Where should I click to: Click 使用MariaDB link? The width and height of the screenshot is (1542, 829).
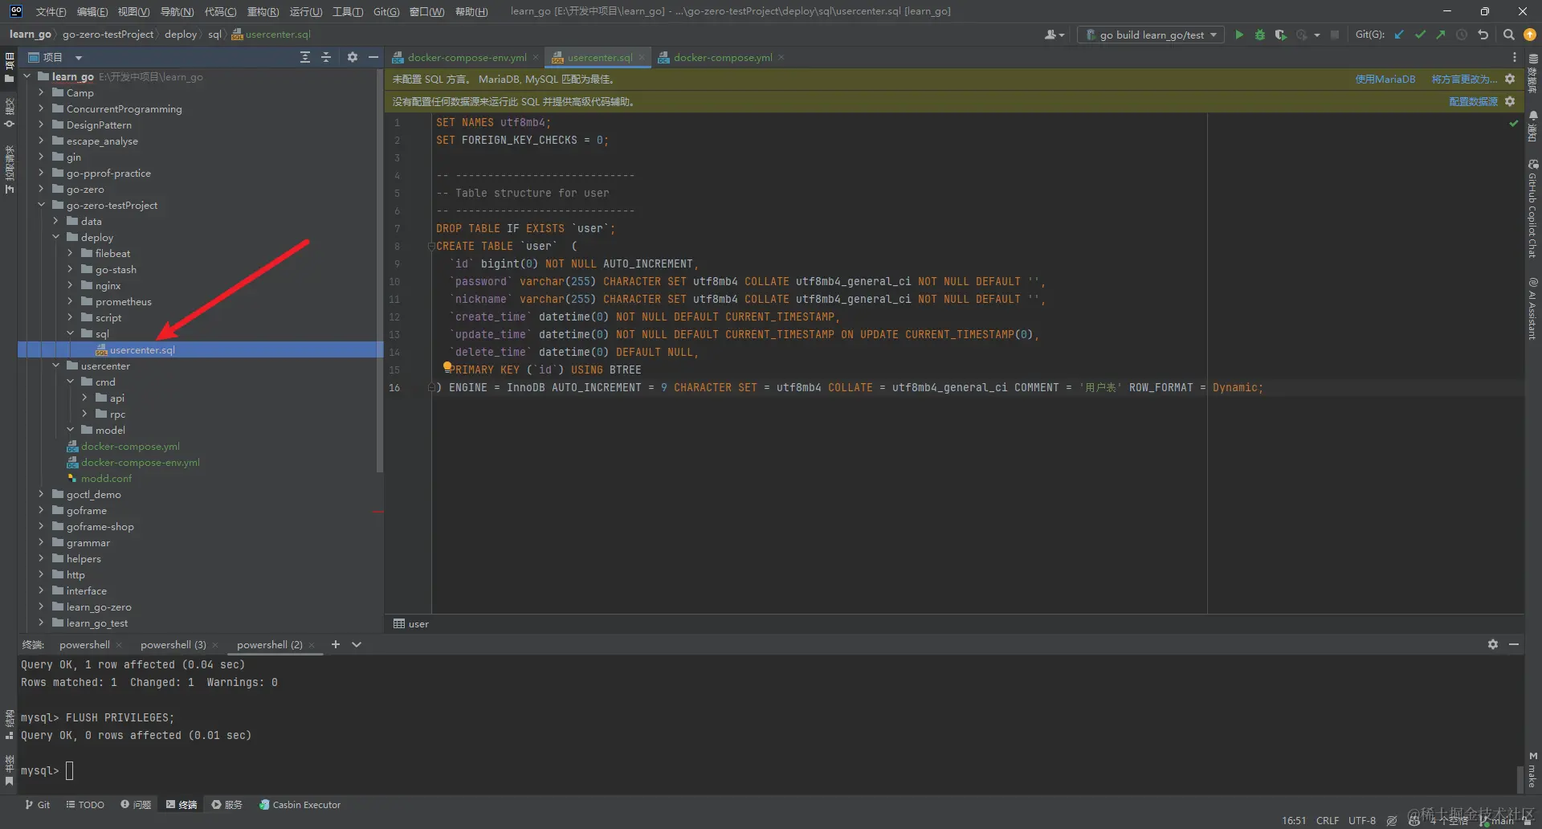[x=1385, y=79]
